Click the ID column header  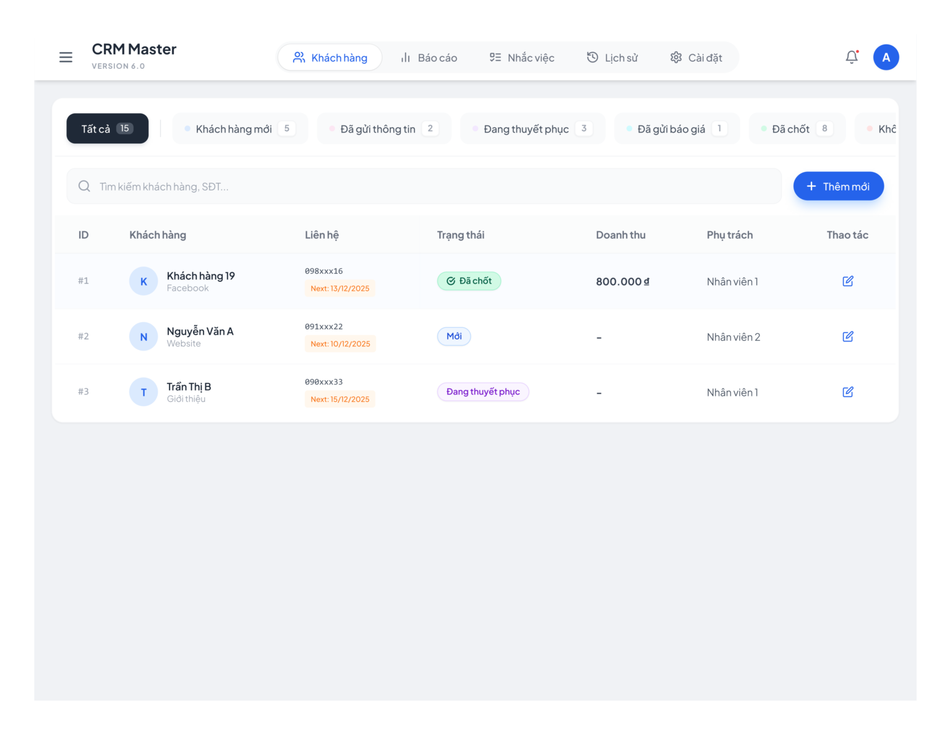click(83, 235)
